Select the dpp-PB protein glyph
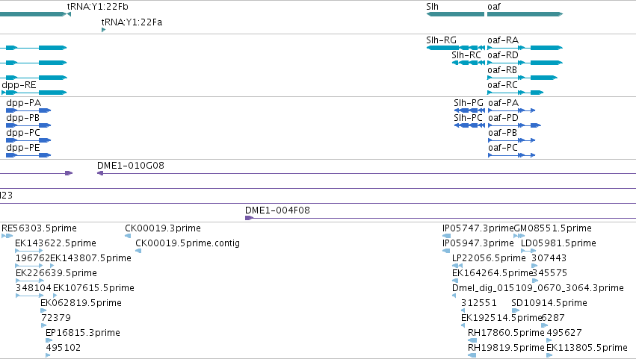Viewport: 636px width, 359px height. click(28, 125)
